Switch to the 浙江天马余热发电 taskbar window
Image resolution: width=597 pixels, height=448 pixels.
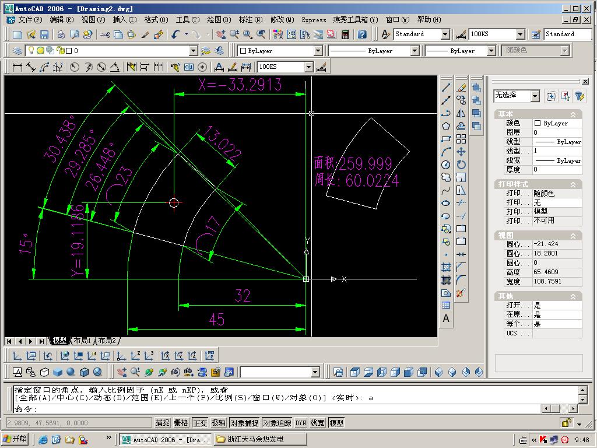pos(261,439)
